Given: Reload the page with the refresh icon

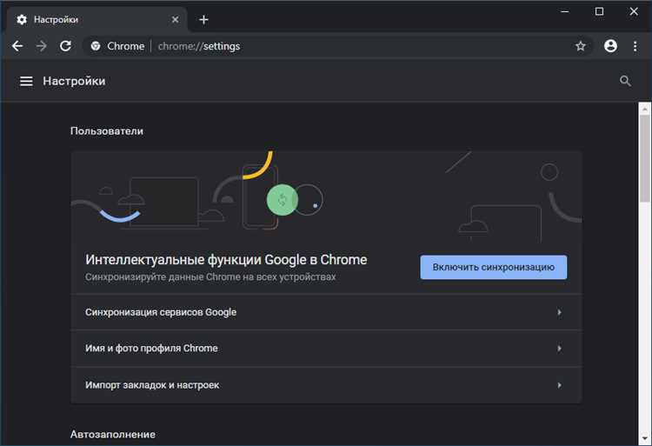Looking at the screenshot, I should (x=65, y=46).
